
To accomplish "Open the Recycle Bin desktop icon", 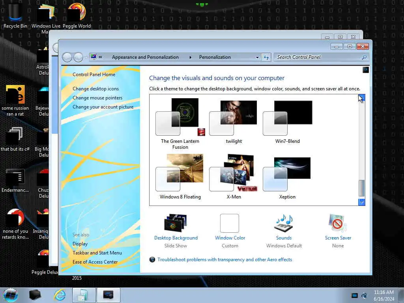I will [x=15, y=15].
